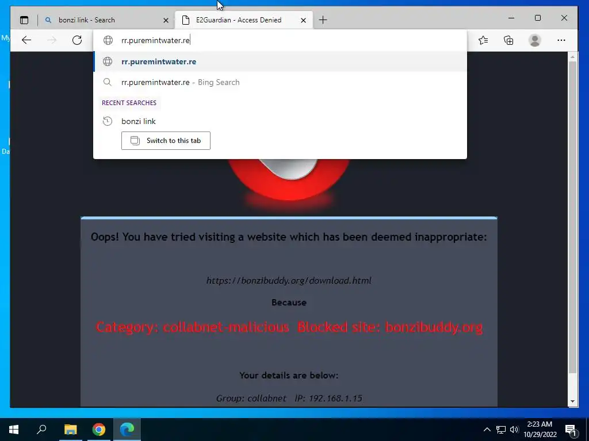This screenshot has height=441, width=589.
Task: Go back to the previous page
Action: (26, 40)
